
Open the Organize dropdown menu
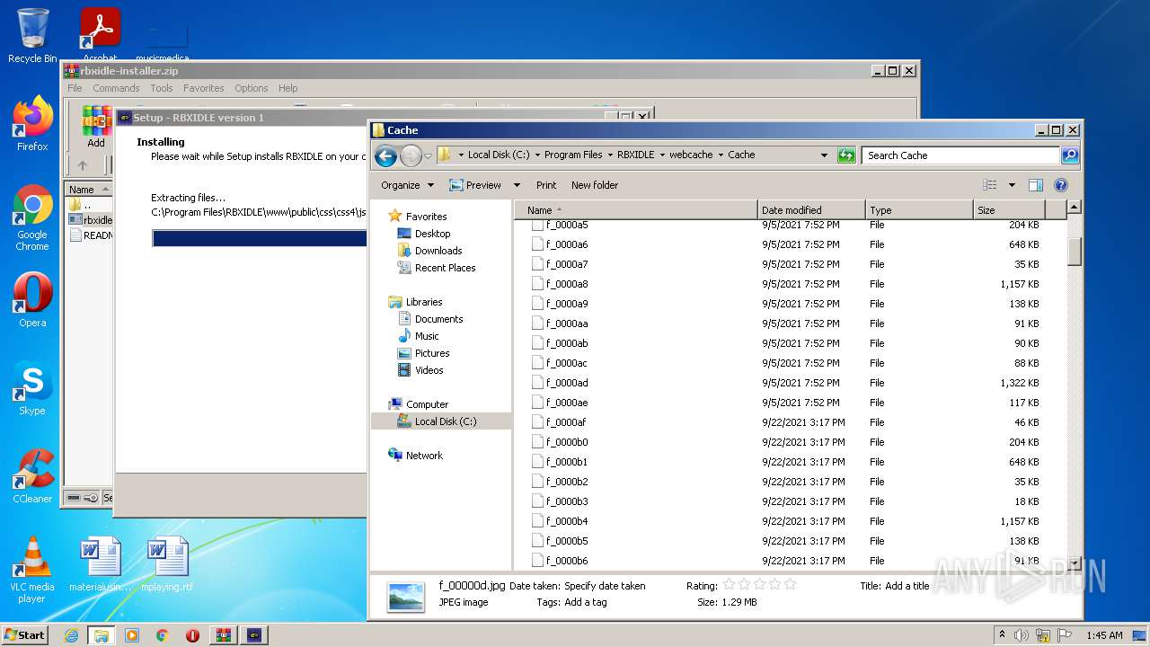click(407, 185)
